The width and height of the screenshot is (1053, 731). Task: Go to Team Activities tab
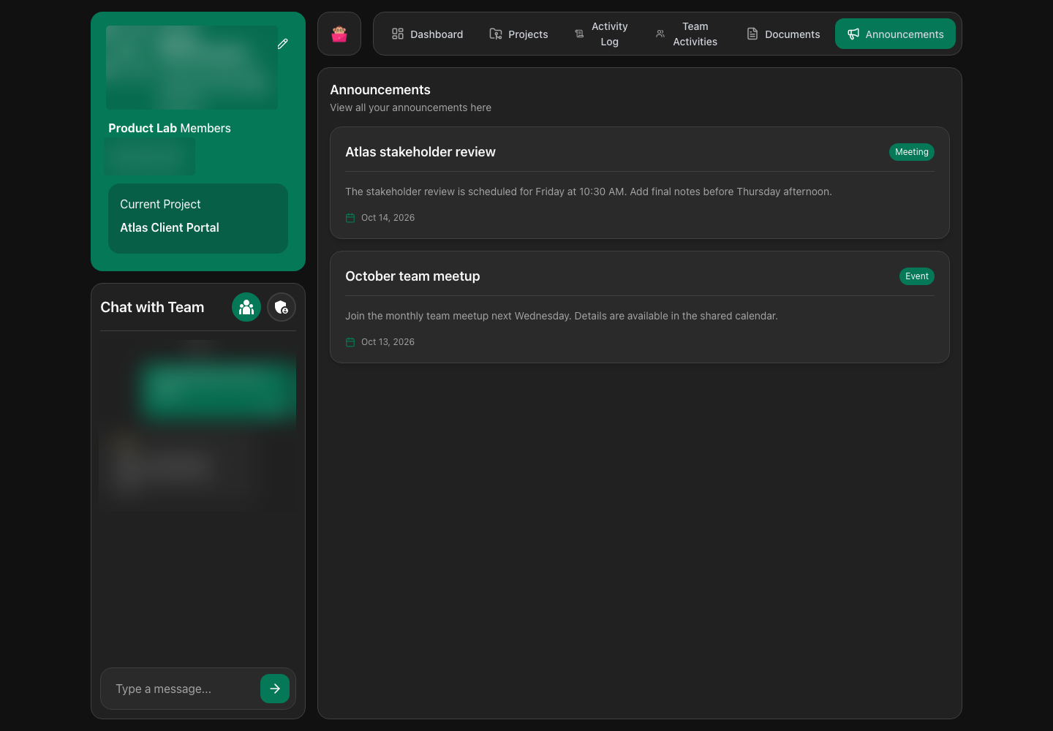tap(687, 34)
